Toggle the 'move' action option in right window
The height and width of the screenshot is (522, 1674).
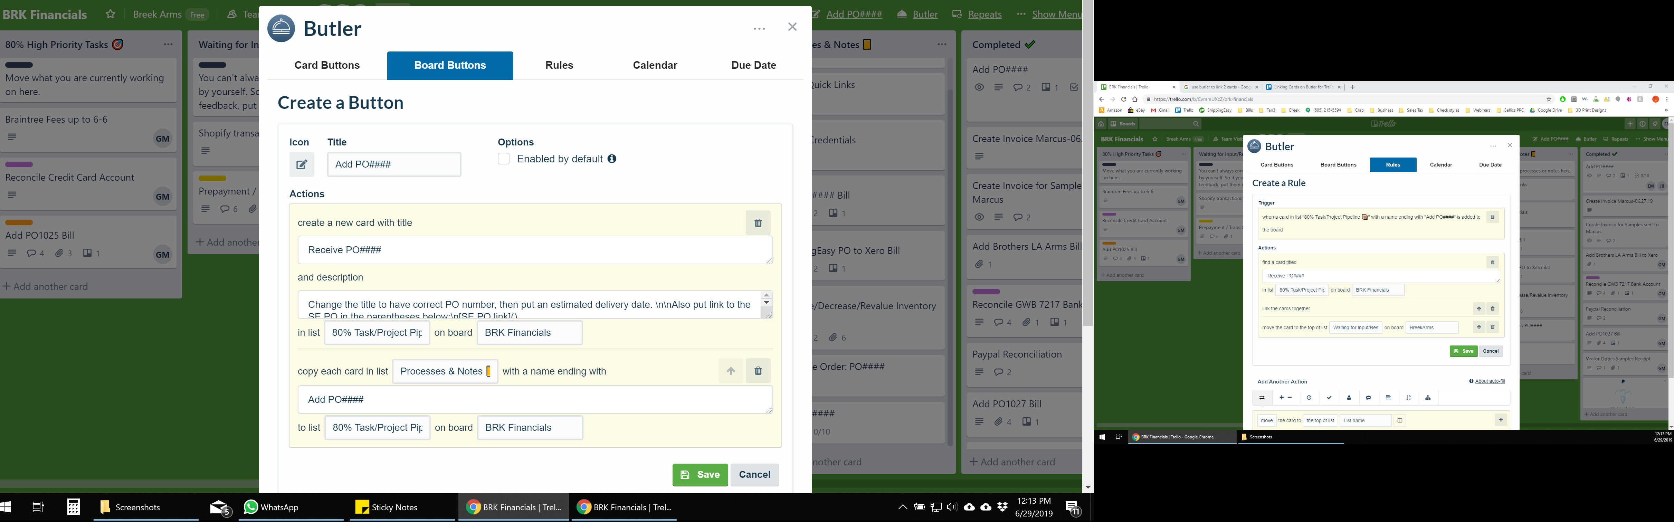1266,420
